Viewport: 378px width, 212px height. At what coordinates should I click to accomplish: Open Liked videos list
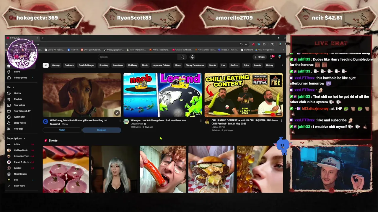pos(20,123)
